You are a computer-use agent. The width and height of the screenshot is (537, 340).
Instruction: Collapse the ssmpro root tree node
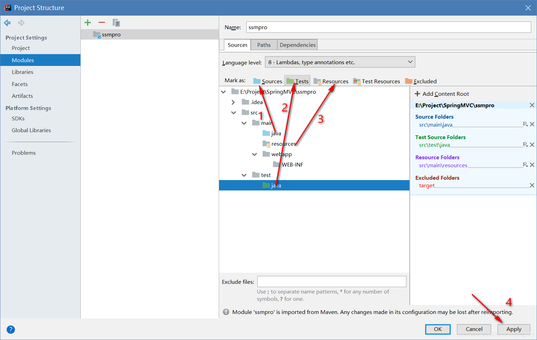pyautogui.click(x=224, y=92)
